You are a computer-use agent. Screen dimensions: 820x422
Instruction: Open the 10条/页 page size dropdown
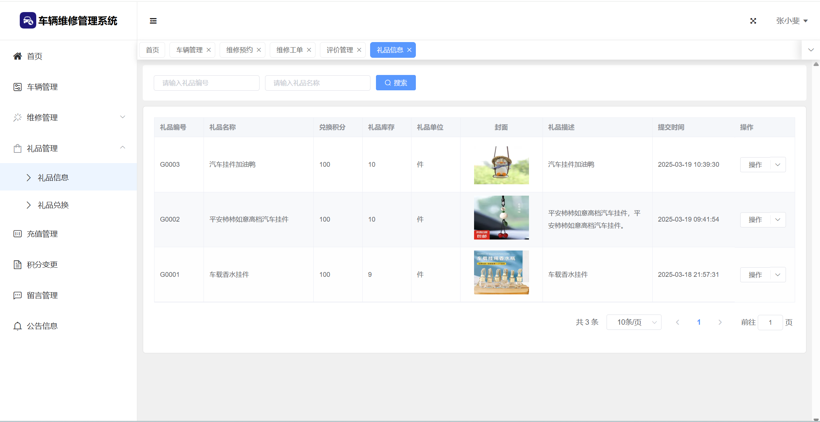pos(634,322)
